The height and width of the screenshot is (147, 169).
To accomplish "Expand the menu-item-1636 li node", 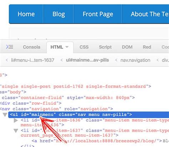I will point(16,120).
